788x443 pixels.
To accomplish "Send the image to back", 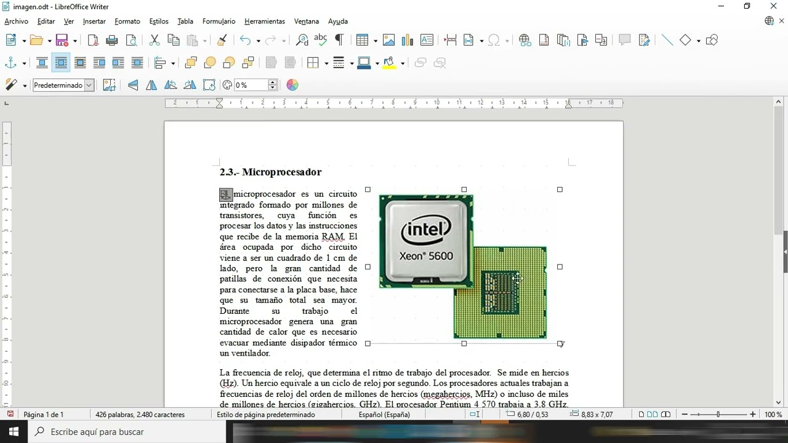I will (x=248, y=63).
